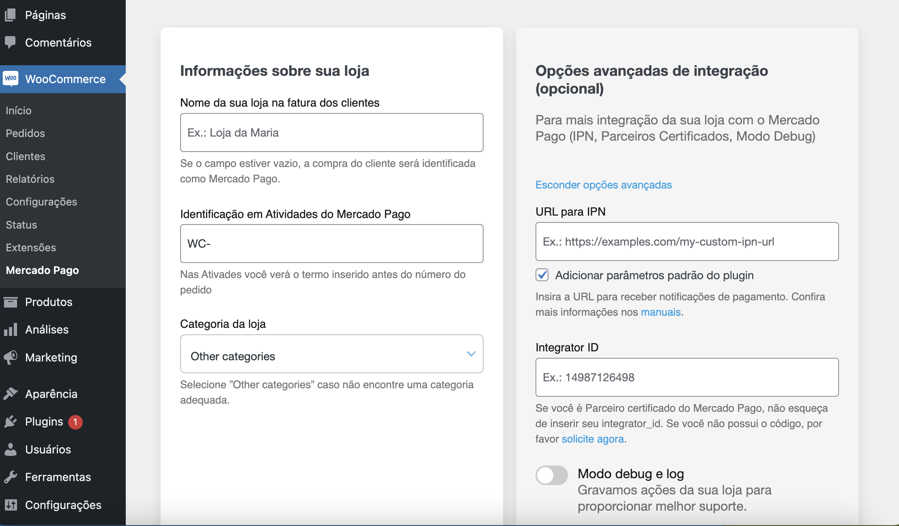Open the Categoria da loja dropdown

click(331, 354)
